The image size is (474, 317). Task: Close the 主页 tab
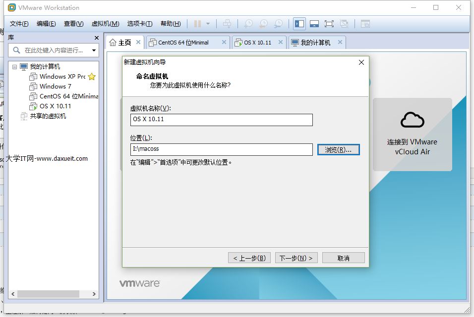click(138, 42)
